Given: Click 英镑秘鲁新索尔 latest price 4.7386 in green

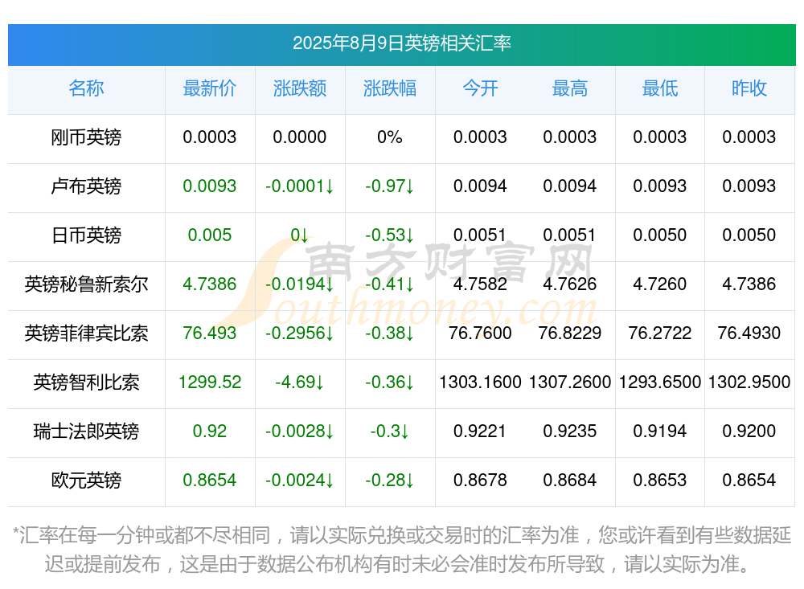Looking at the screenshot, I should [210, 284].
